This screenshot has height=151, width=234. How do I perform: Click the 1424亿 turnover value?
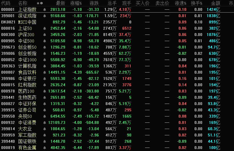click(x=213, y=10)
